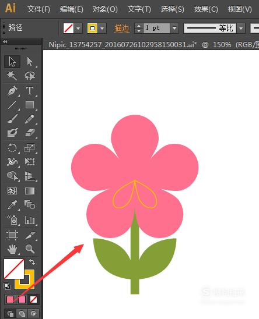
Task: Select the Paintbrush tool
Action: tap(12, 119)
